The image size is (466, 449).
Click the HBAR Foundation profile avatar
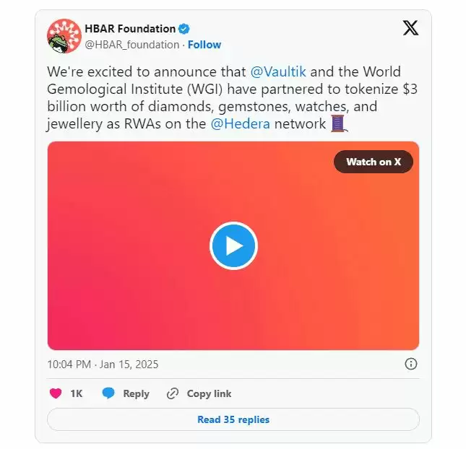pyautogui.click(x=64, y=36)
